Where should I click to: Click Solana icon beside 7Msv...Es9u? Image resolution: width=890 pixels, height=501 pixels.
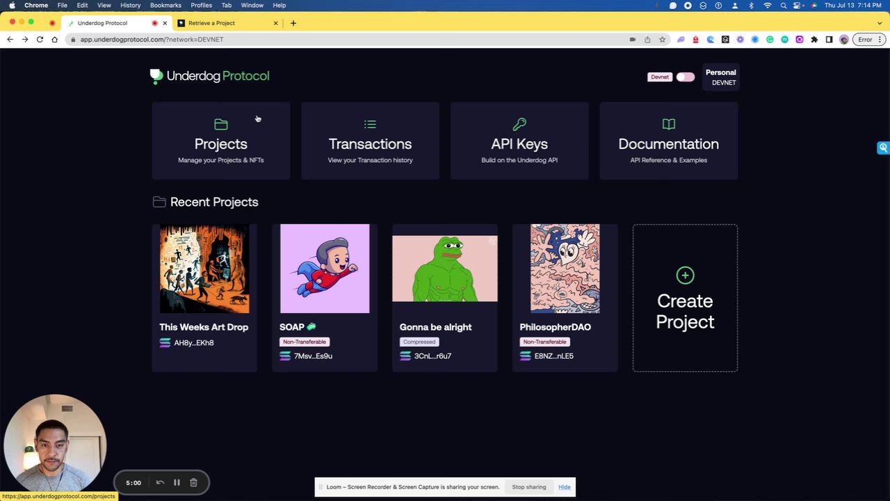(x=285, y=356)
